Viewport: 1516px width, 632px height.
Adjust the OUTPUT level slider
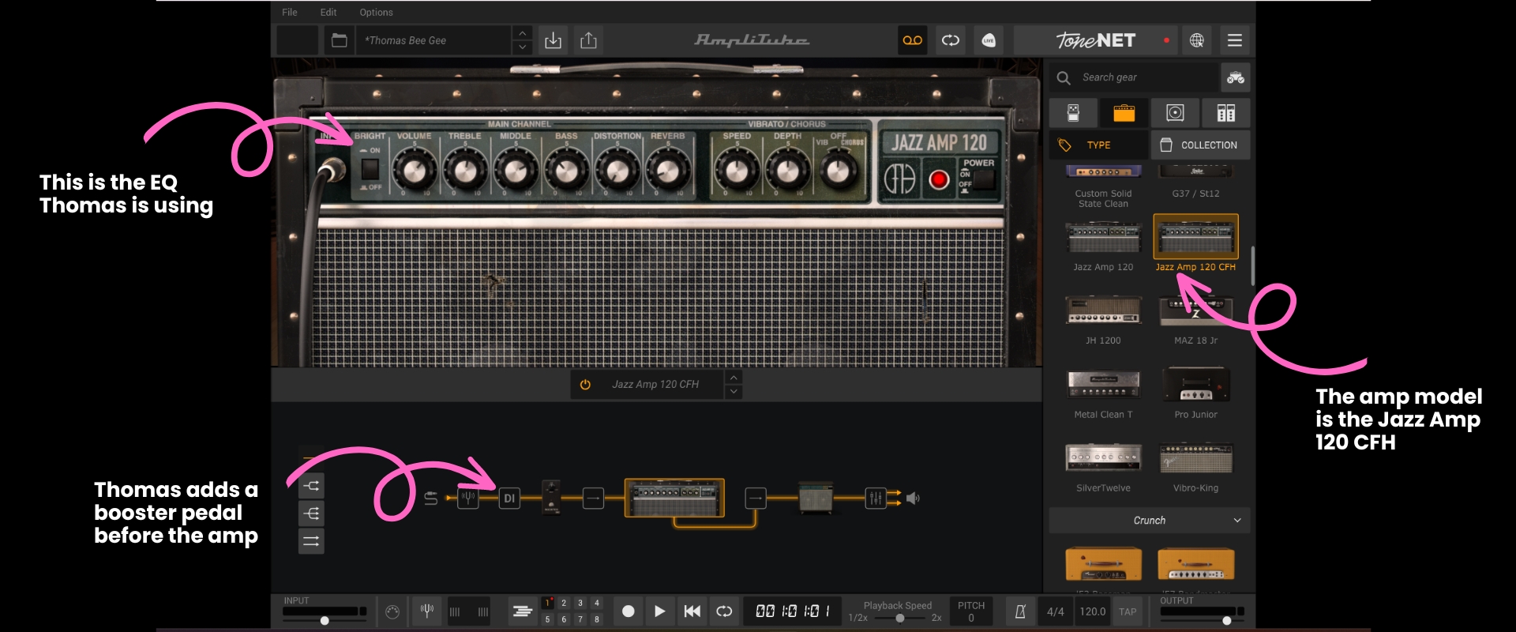(x=1202, y=621)
